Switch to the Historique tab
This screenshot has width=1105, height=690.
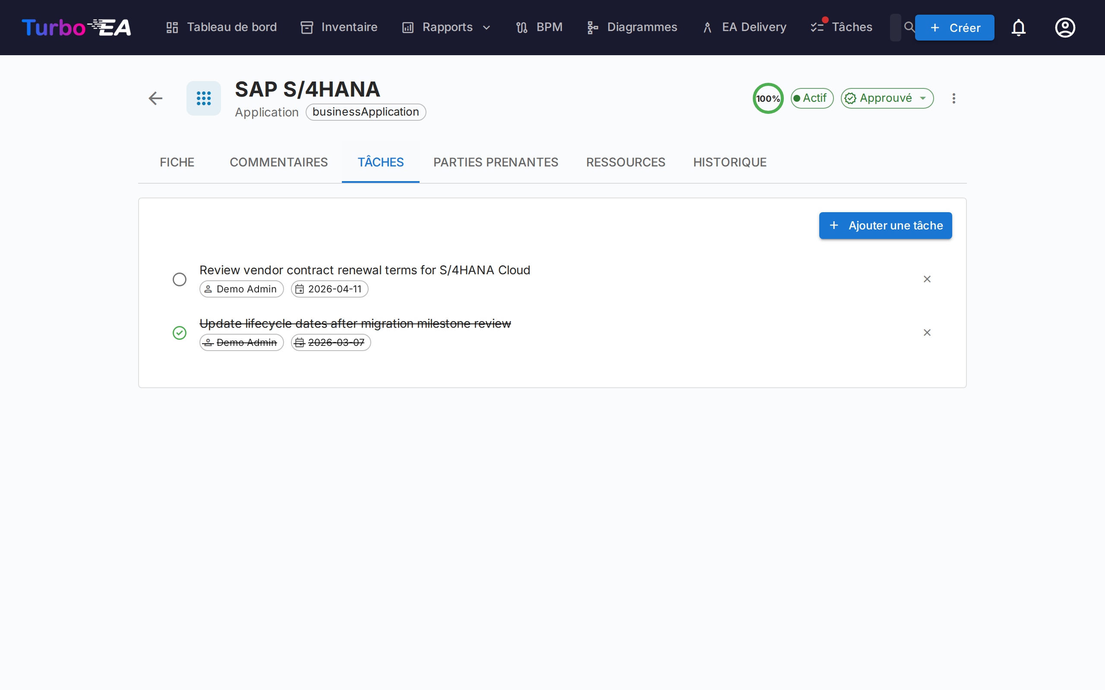point(729,162)
